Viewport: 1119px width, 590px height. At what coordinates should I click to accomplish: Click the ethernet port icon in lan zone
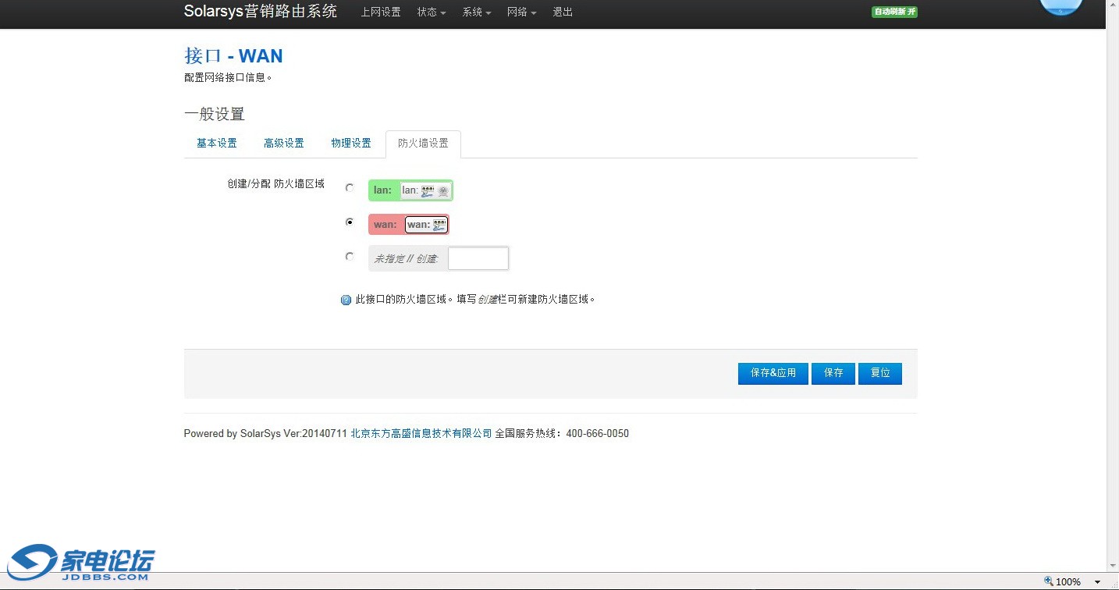[x=427, y=190]
